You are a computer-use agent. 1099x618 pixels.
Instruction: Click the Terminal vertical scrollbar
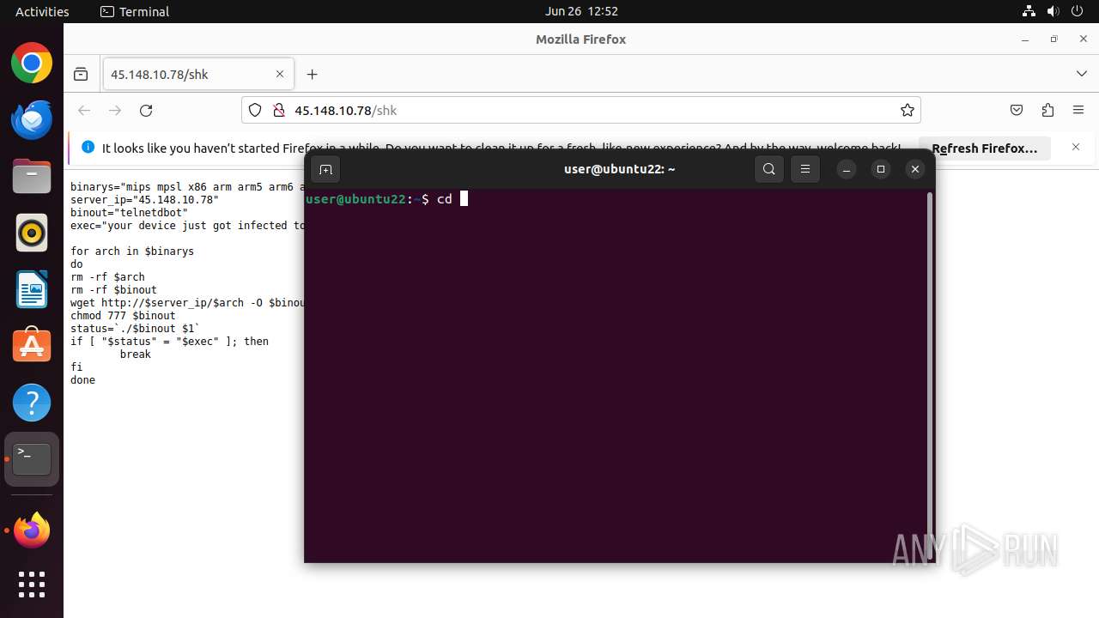[930, 375]
